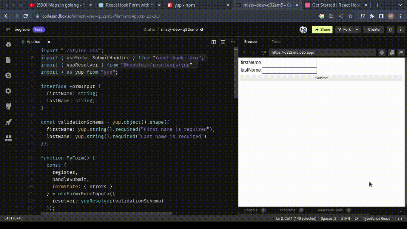407x229 pixels.
Task: Open a new Chrome tab
Action: click(x=377, y=5)
